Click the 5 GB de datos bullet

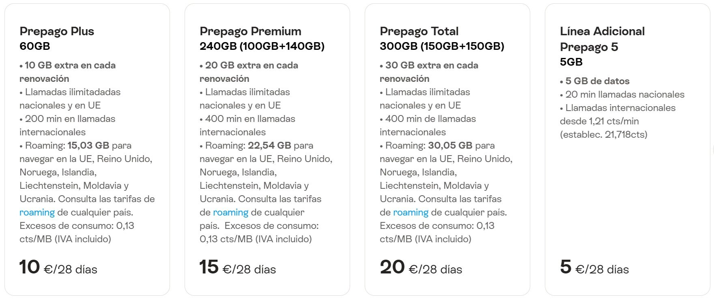(595, 81)
